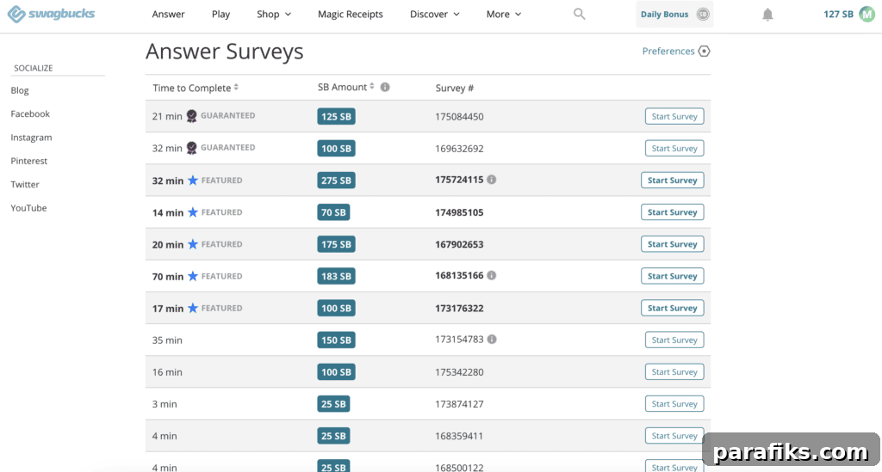Click the featured star on 70 min row

coord(193,276)
